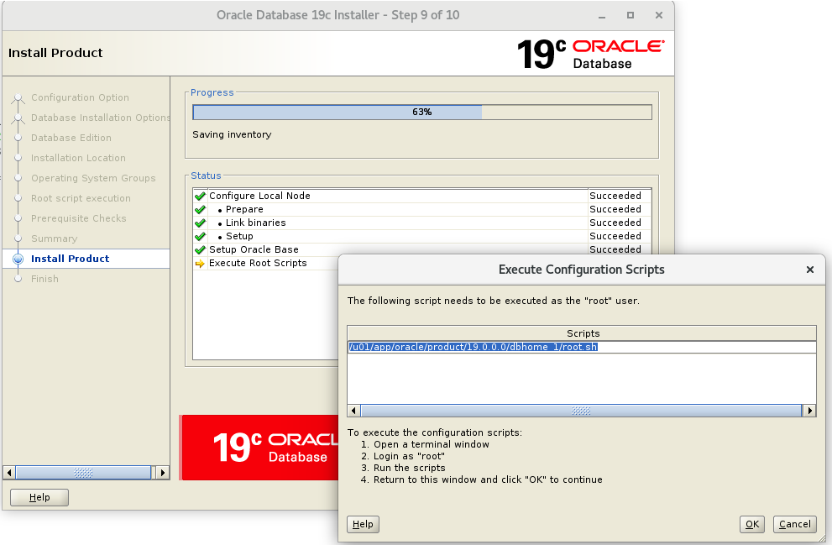Select the Summary step in sidebar

click(x=54, y=238)
